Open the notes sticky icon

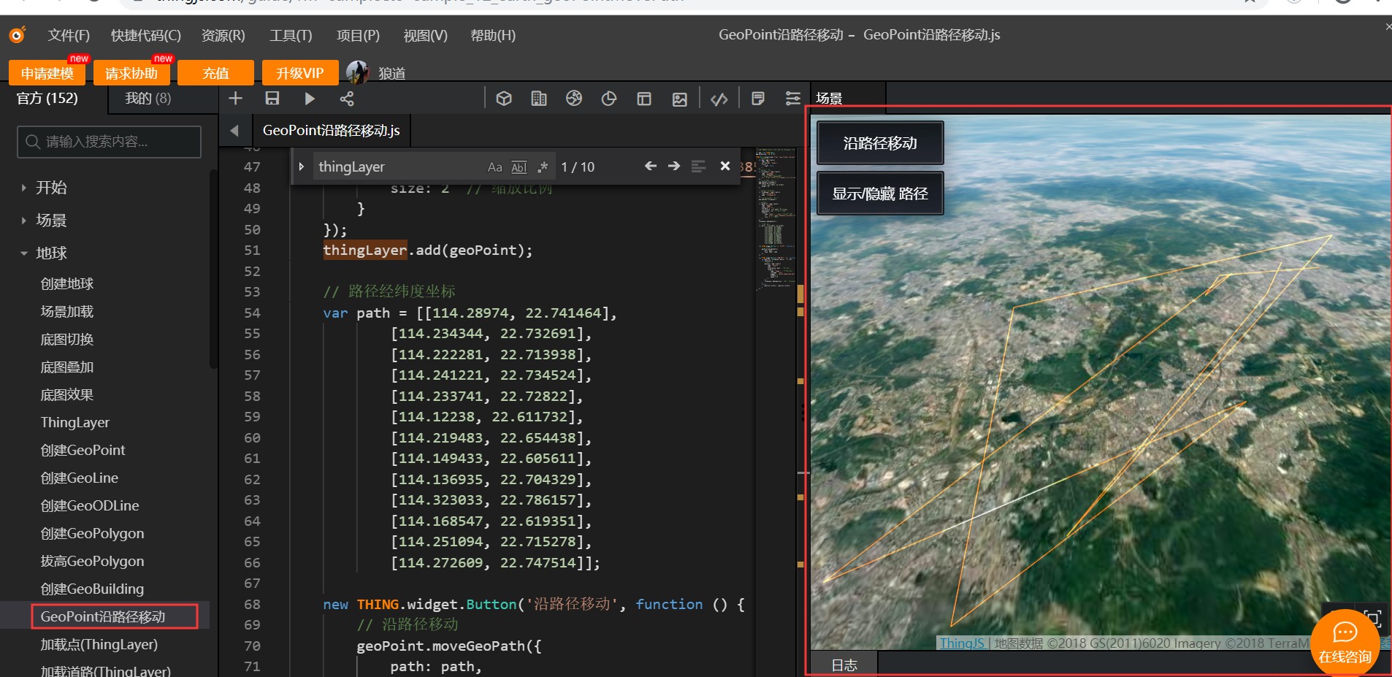[x=758, y=98]
